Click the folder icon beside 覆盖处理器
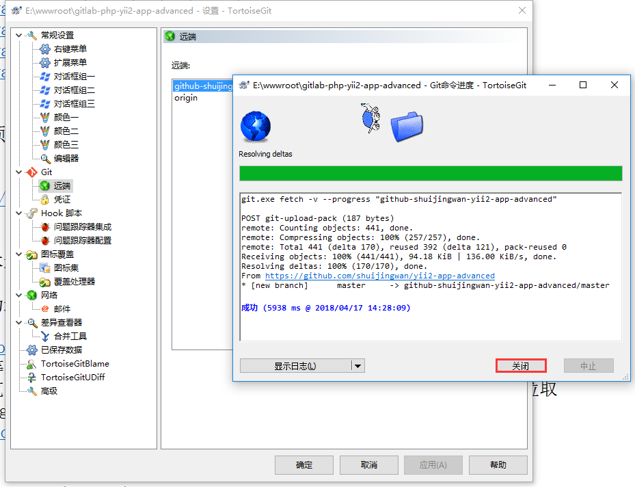The image size is (635, 487). coord(45,282)
